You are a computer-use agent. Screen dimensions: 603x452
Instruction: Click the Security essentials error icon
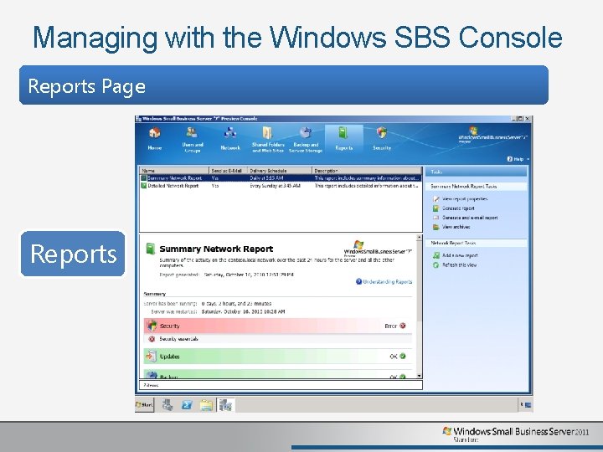[152, 339]
